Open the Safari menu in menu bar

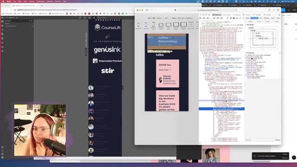coord(9,1)
